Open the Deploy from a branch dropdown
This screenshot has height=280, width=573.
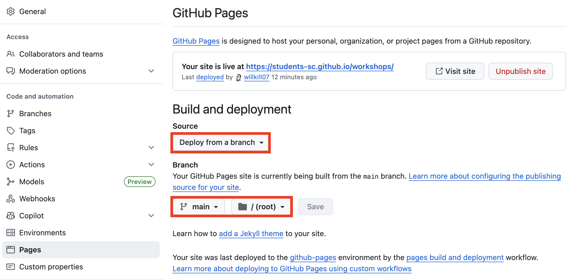click(220, 143)
